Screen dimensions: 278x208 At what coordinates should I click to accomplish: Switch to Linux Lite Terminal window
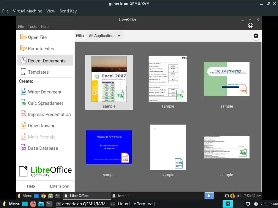(132, 204)
